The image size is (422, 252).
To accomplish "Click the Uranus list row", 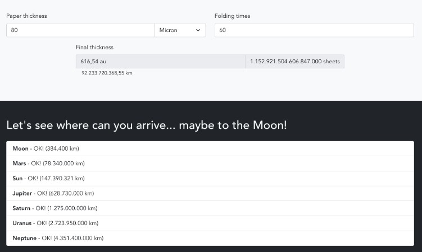I will click(211, 223).
